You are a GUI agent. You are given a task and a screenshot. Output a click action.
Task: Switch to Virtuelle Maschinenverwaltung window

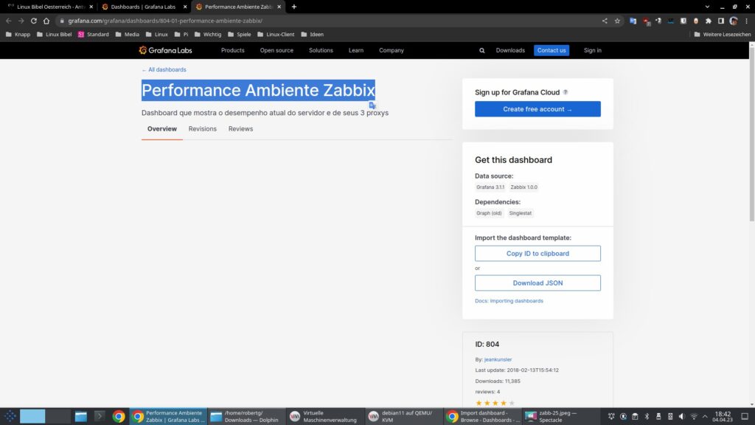[x=324, y=416]
